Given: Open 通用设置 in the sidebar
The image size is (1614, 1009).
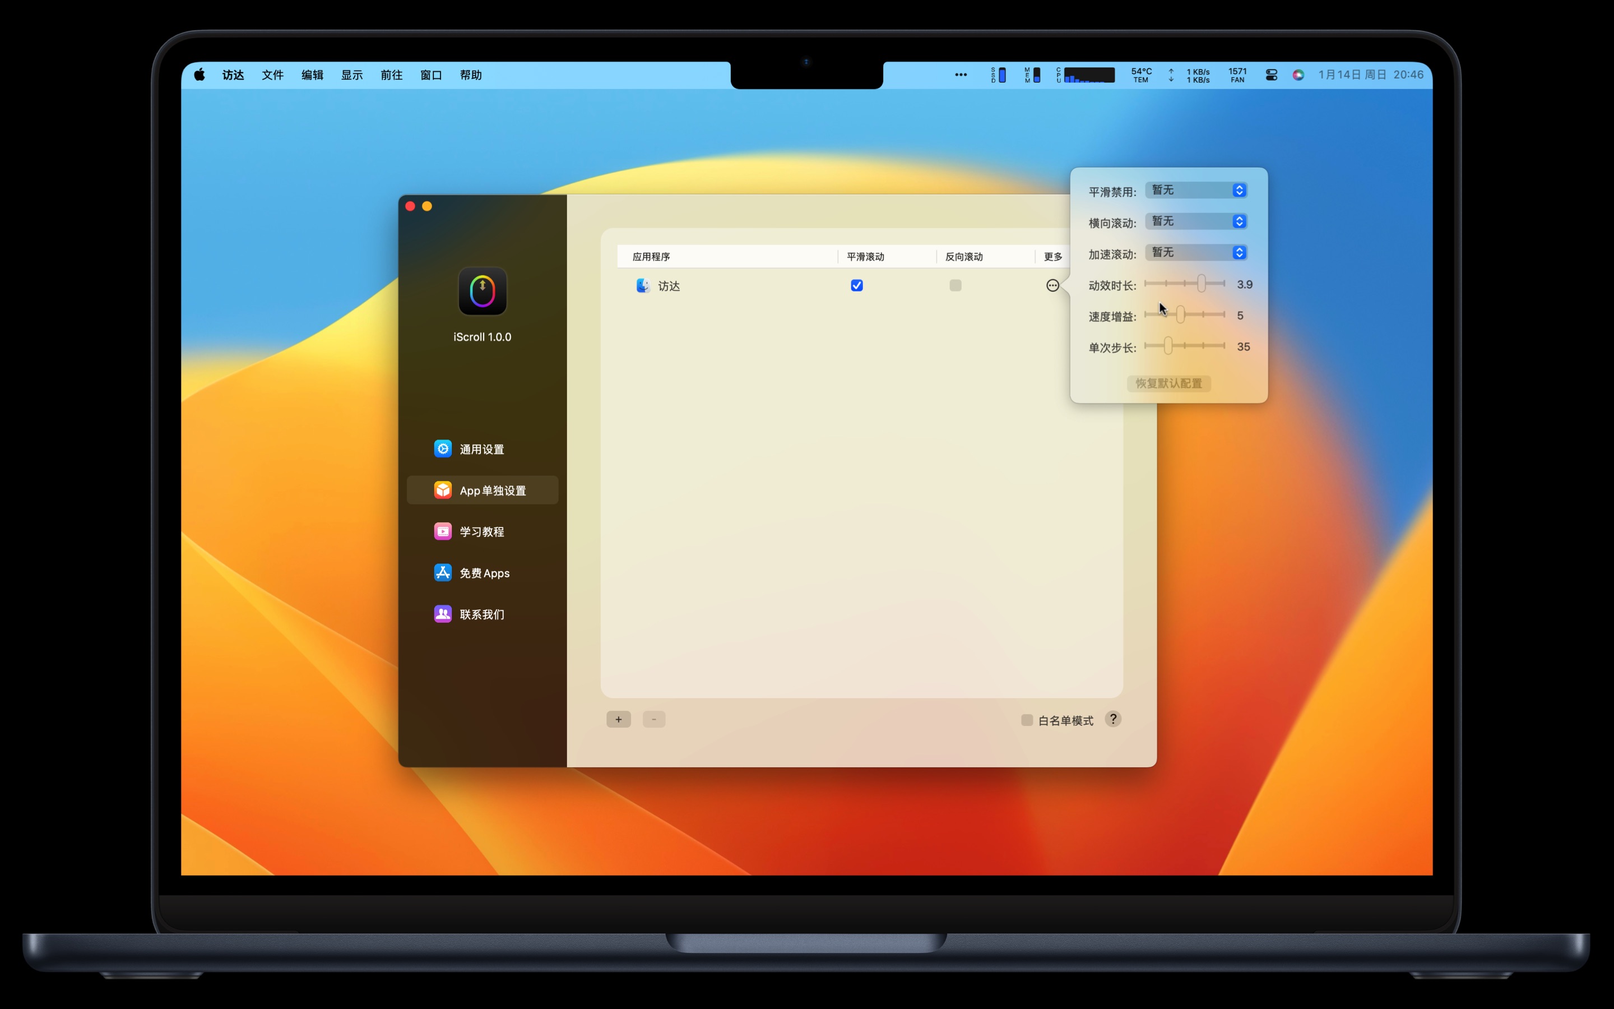Looking at the screenshot, I should tap(481, 449).
